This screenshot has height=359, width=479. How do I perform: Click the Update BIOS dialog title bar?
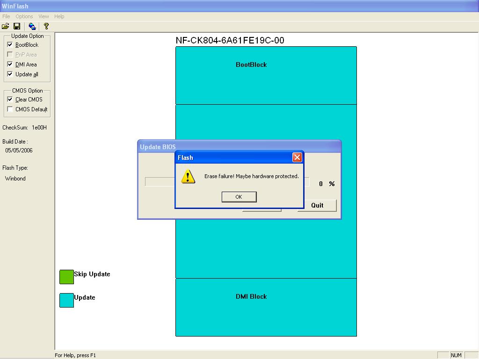pyautogui.click(x=239, y=146)
